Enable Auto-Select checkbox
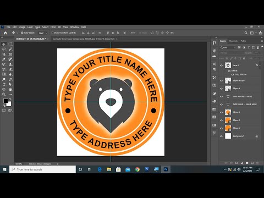 pos(22,33)
